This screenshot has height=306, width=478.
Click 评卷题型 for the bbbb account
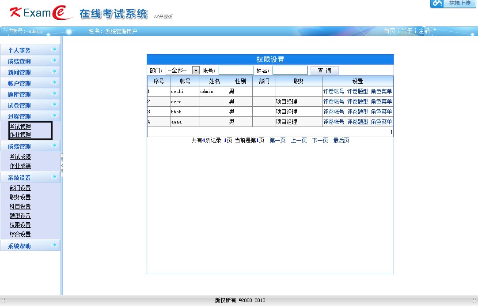[x=357, y=112]
